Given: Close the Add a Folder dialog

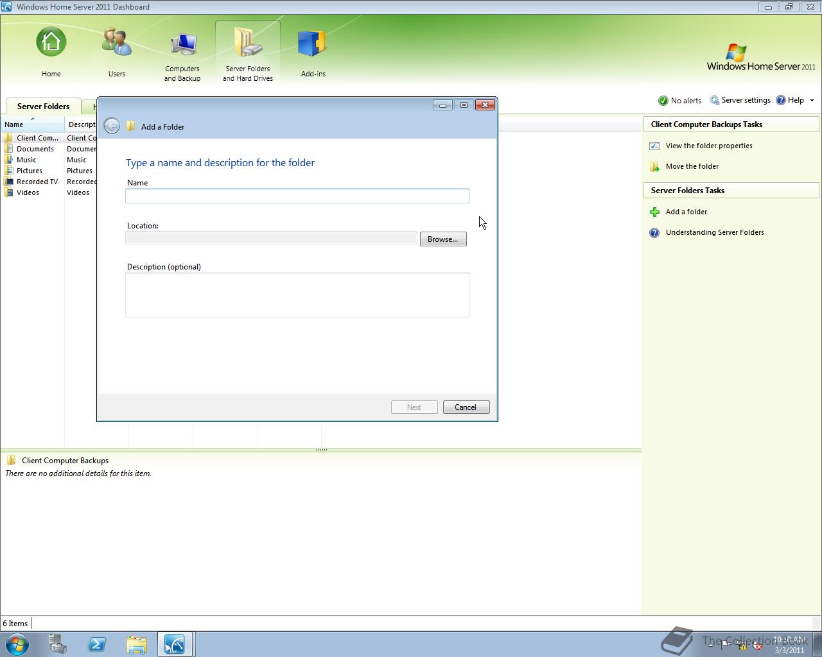Looking at the screenshot, I should click(485, 105).
